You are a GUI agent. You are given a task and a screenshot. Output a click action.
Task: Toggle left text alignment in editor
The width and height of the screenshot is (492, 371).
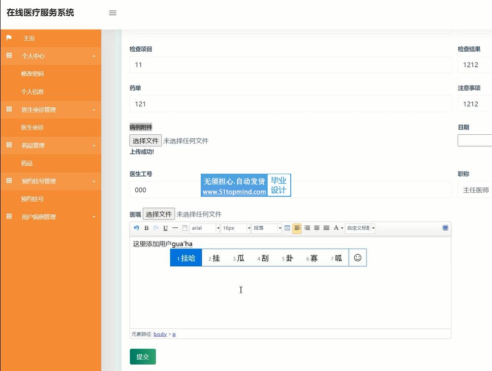pyautogui.click(x=297, y=228)
